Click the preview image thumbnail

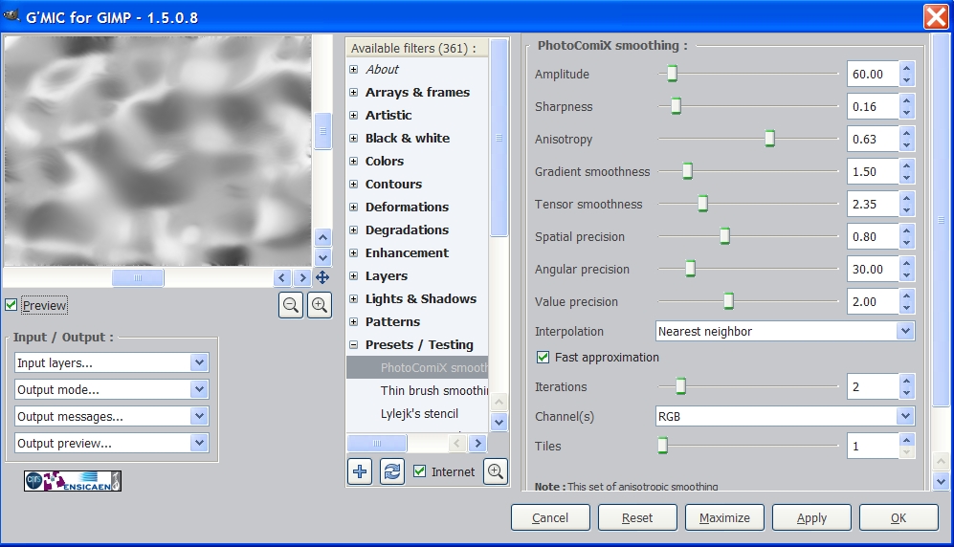tap(158, 150)
